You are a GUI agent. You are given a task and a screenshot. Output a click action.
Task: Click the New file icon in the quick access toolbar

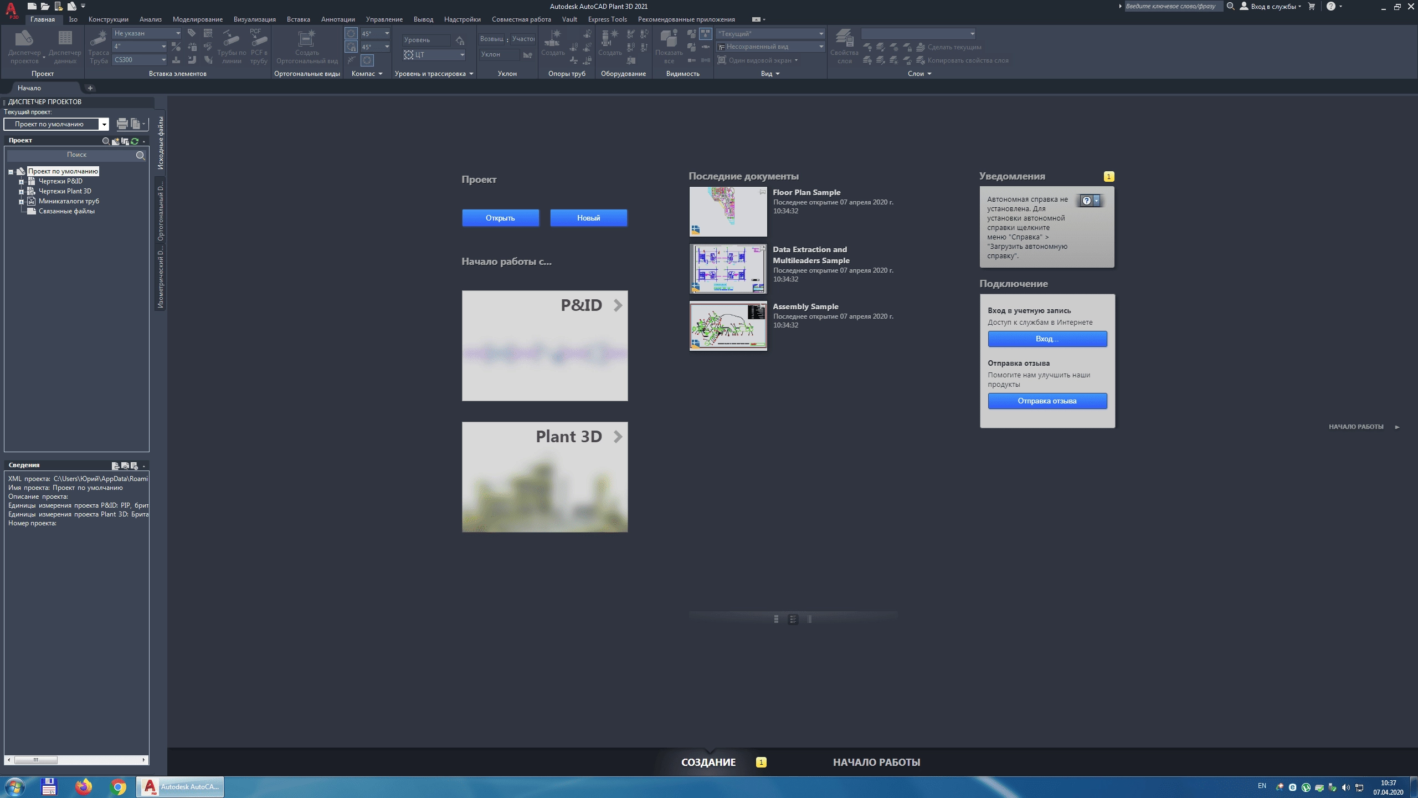pyautogui.click(x=32, y=6)
